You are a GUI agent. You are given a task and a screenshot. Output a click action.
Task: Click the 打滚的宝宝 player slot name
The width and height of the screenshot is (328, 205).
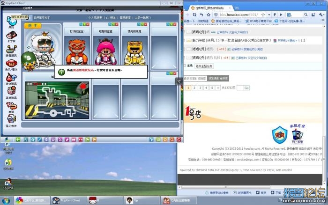pyautogui.click(x=76, y=31)
